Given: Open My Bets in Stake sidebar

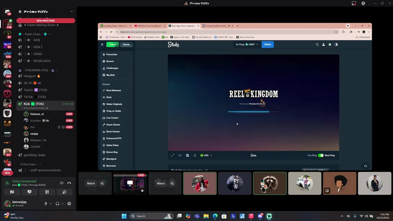Looking at the screenshot, I should (x=116, y=75).
